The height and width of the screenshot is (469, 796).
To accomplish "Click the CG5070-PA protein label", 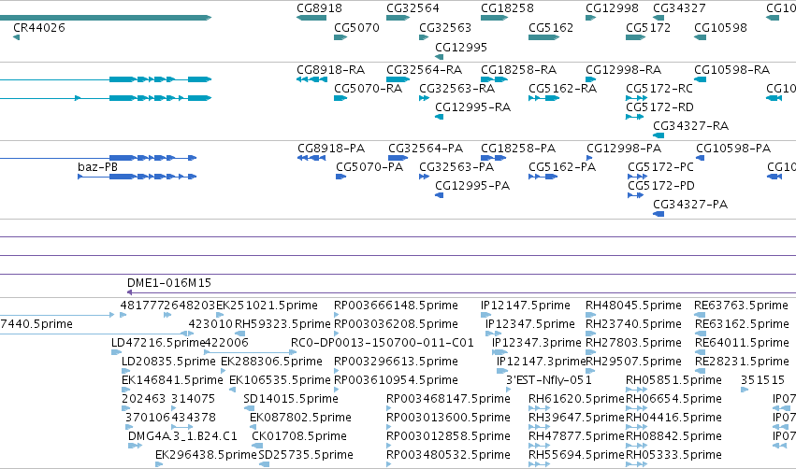I will (x=369, y=167).
